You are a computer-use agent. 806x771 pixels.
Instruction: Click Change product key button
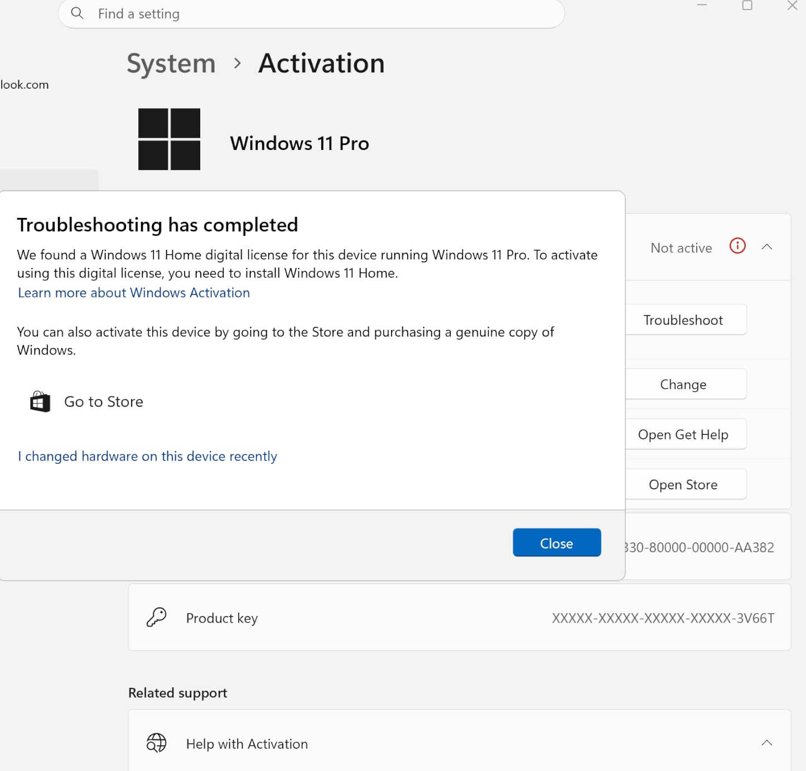685,384
